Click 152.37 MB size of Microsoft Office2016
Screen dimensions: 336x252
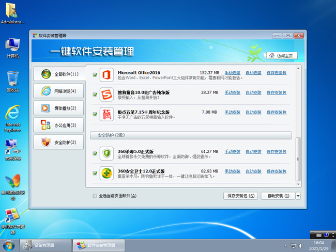[x=209, y=73]
